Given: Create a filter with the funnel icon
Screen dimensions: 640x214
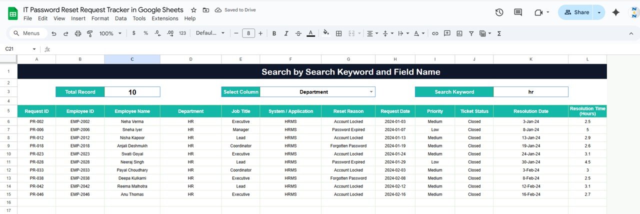Looking at the screenshot, I should tap(471, 33).
